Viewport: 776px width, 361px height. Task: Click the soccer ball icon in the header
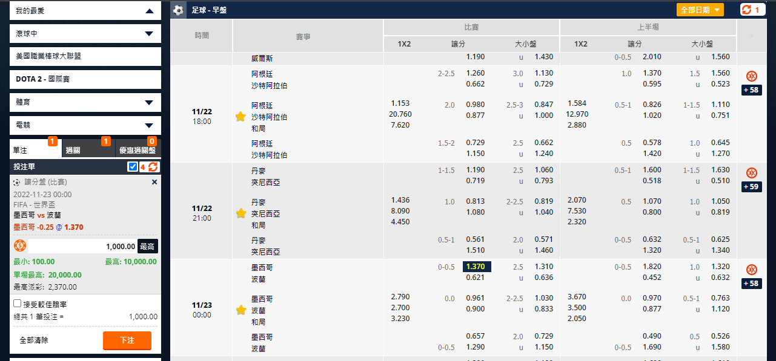(178, 10)
